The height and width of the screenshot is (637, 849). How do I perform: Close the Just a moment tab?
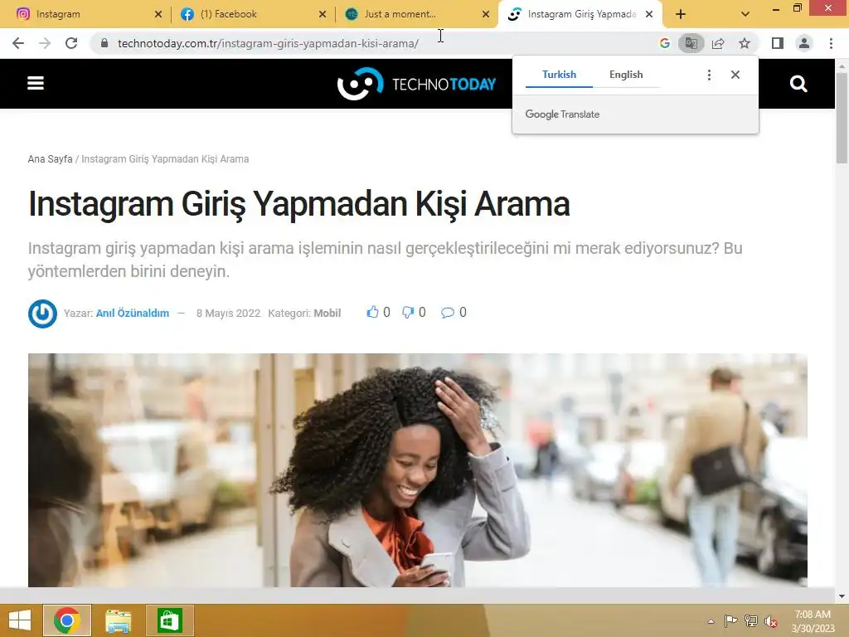point(486,14)
